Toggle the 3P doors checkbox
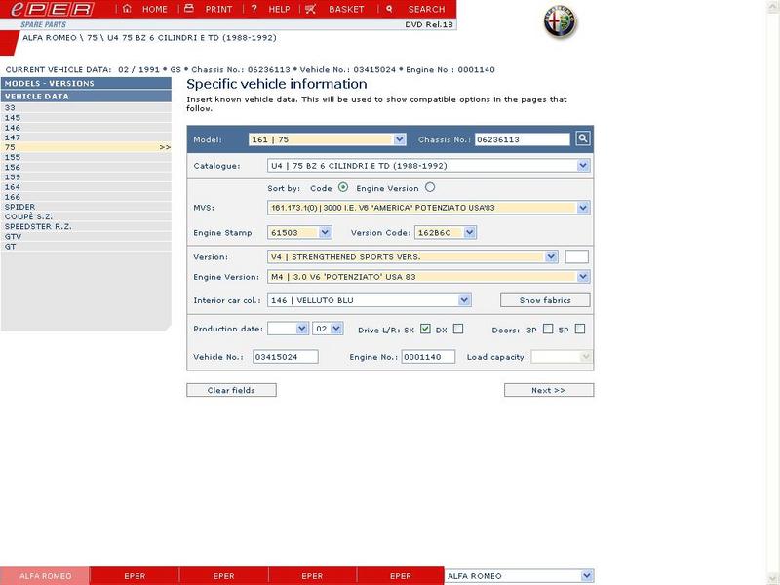 click(548, 329)
